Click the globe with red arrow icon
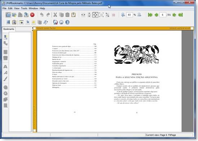198x141 pixels. pos(55,22)
